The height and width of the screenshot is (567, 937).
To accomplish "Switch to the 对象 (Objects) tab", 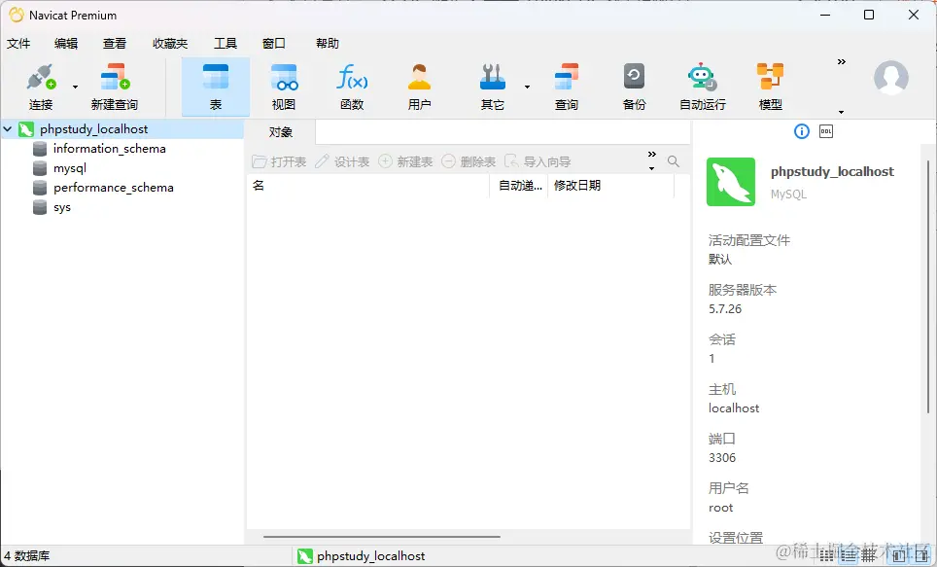I will 282,131.
